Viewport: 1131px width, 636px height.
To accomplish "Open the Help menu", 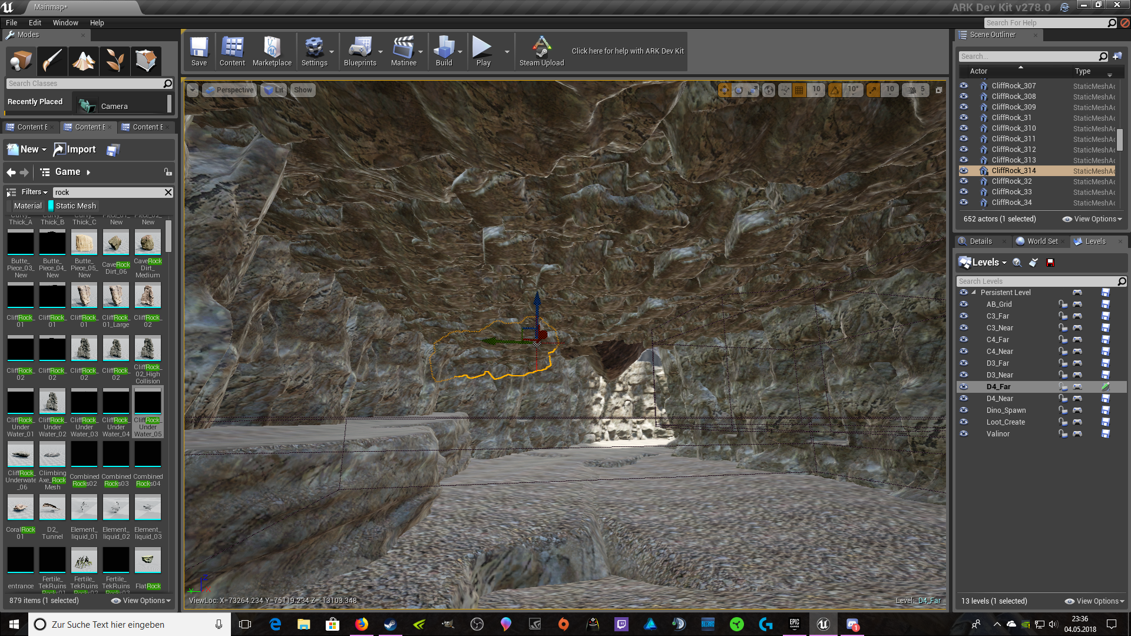I will point(97,23).
